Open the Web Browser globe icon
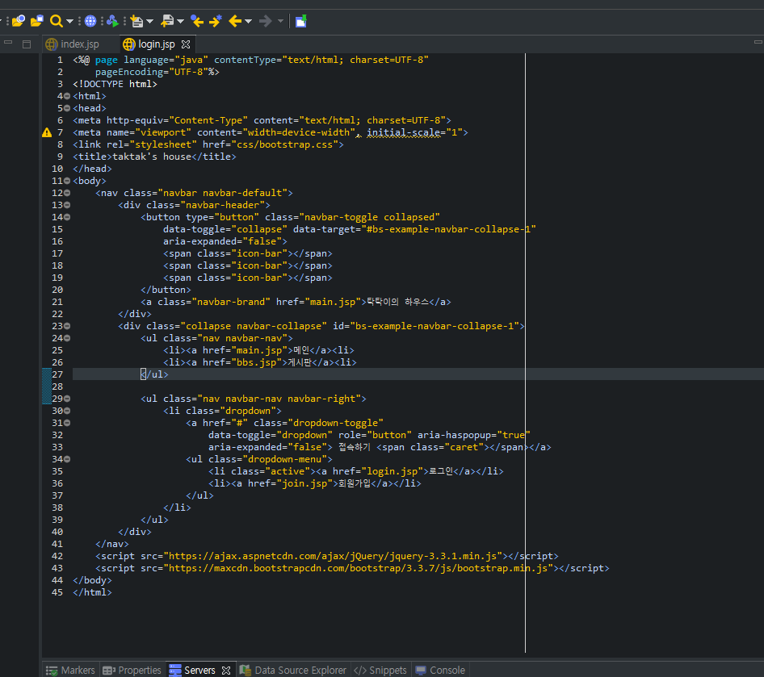The image size is (764, 677). 90,21
